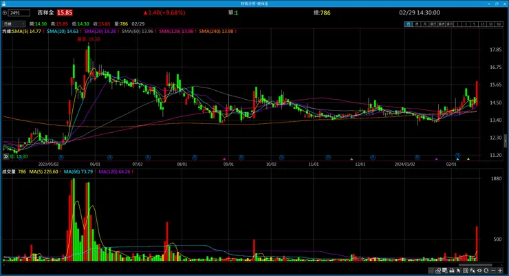Zoom in chart with the plus icon
This screenshot has height=276, width=509.
tap(500, 270)
